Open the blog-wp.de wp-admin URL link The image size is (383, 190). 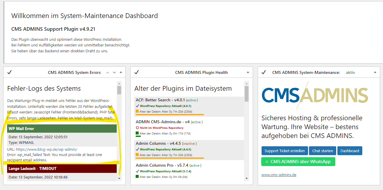point(47,149)
